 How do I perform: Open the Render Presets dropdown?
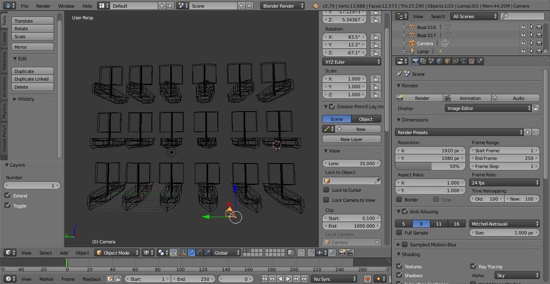459,132
